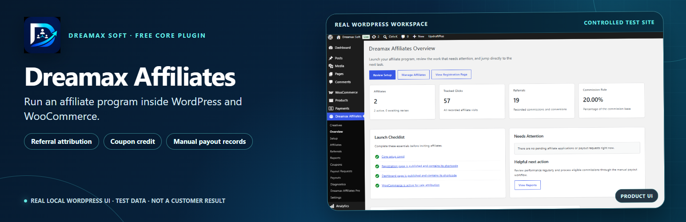Click the Tracked Clicks value 57
Viewport: 686px width, 222px height.
click(447, 101)
